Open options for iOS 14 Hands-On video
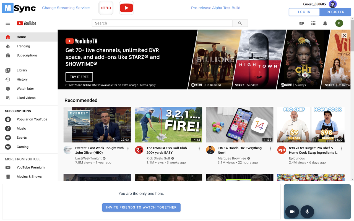 (x=270, y=149)
